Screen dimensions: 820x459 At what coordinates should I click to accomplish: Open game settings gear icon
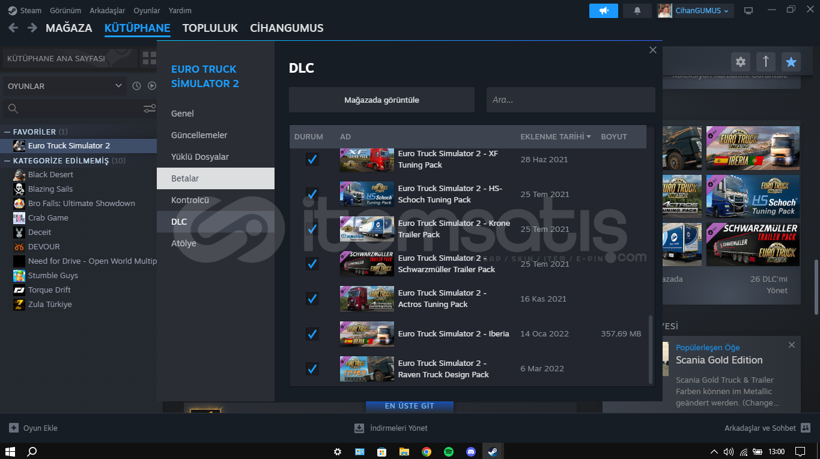point(741,61)
